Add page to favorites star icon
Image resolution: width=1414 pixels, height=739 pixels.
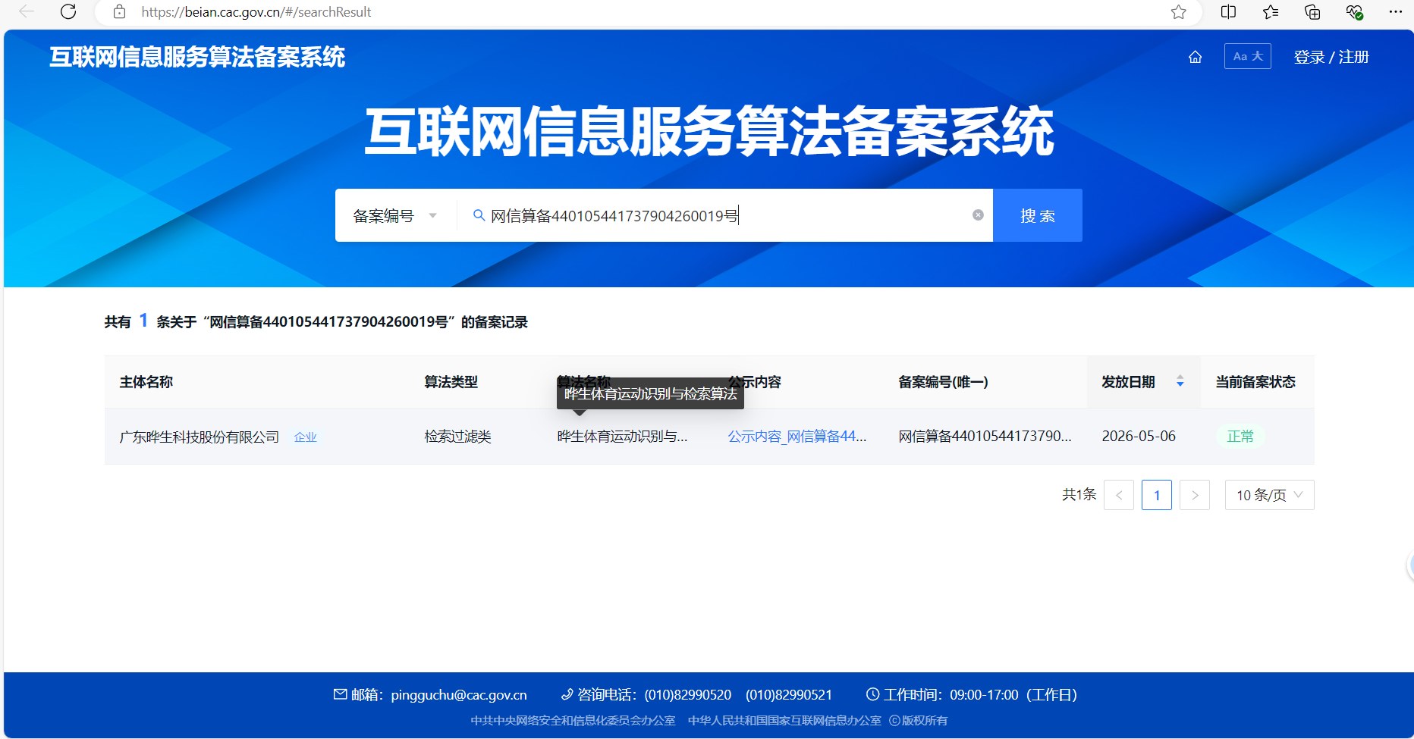coord(1178,11)
